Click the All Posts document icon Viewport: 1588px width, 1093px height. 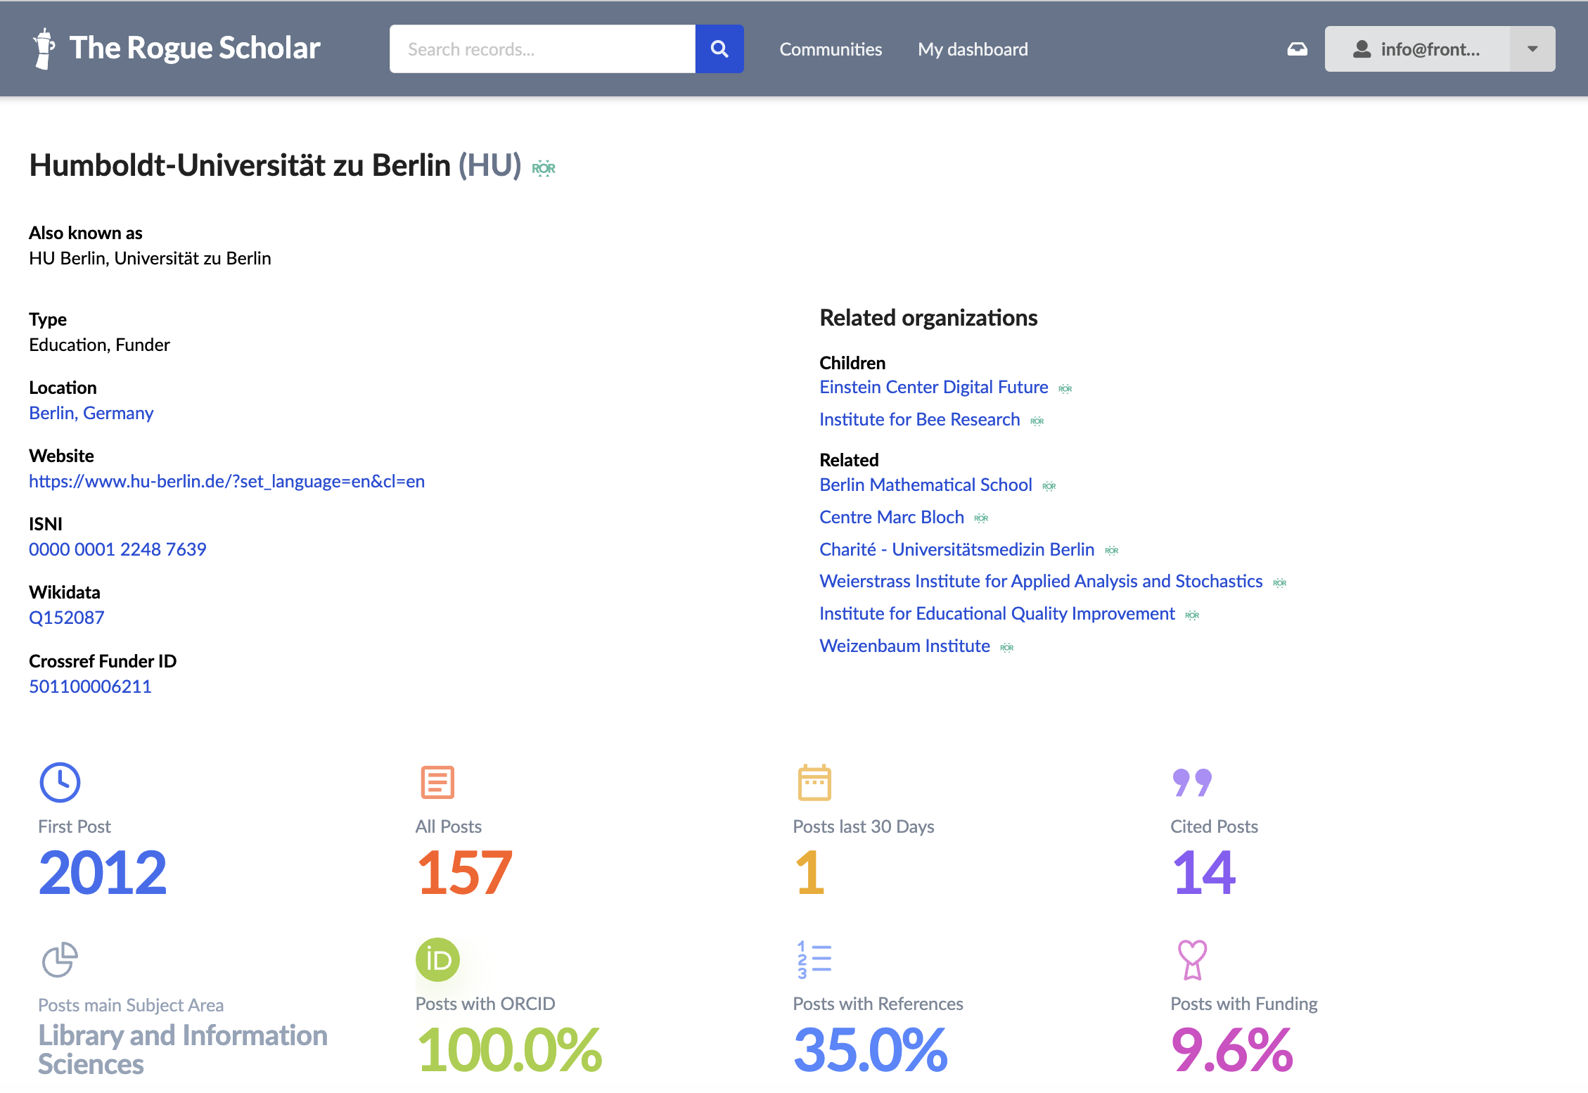pos(437,782)
